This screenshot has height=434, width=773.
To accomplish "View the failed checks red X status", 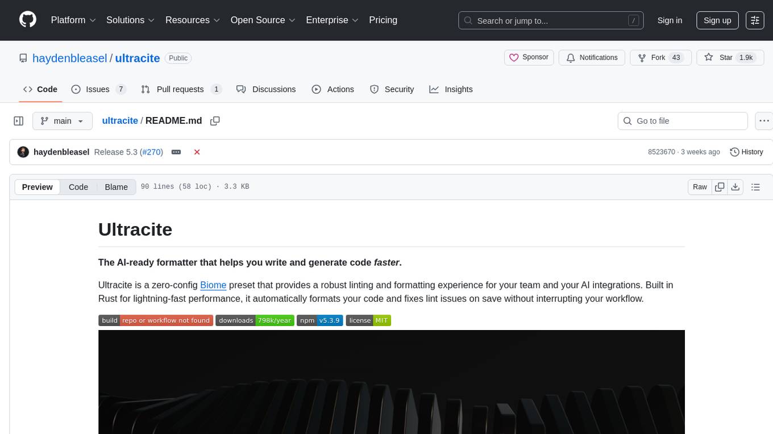I will click(197, 152).
